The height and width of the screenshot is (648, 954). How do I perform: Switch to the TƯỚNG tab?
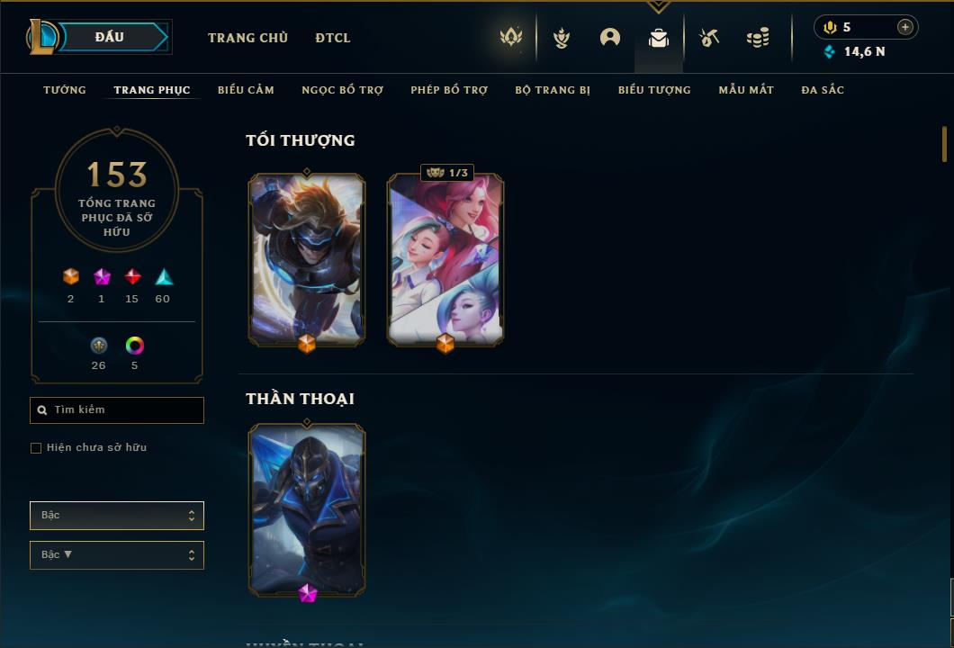65,90
